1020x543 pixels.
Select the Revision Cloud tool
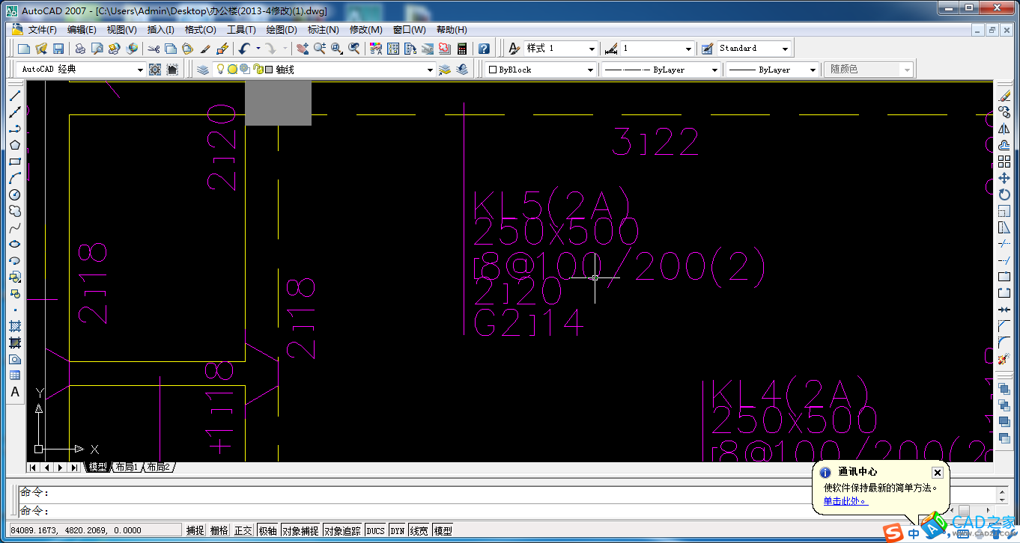[15, 211]
